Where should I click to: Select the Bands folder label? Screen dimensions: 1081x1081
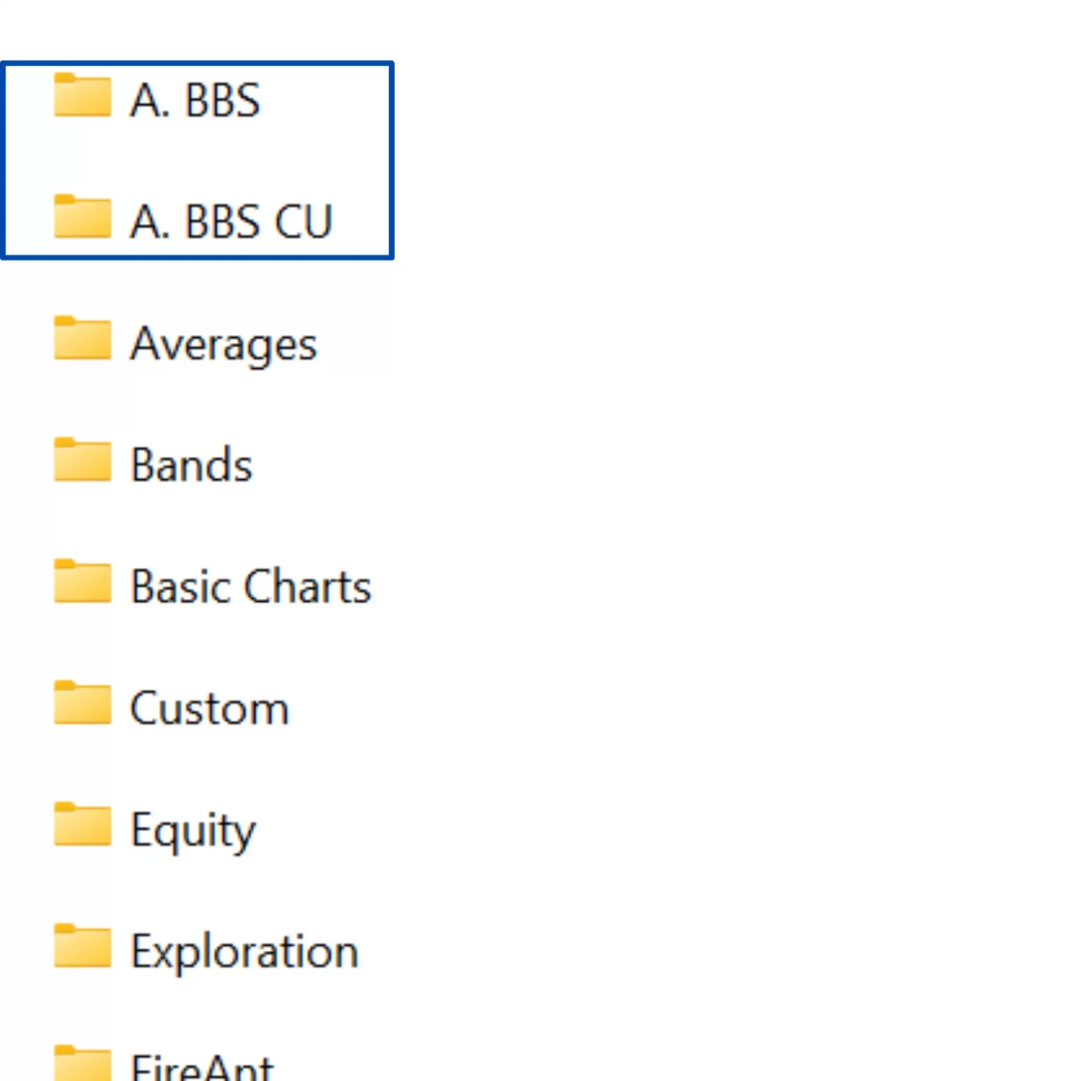click(x=191, y=465)
